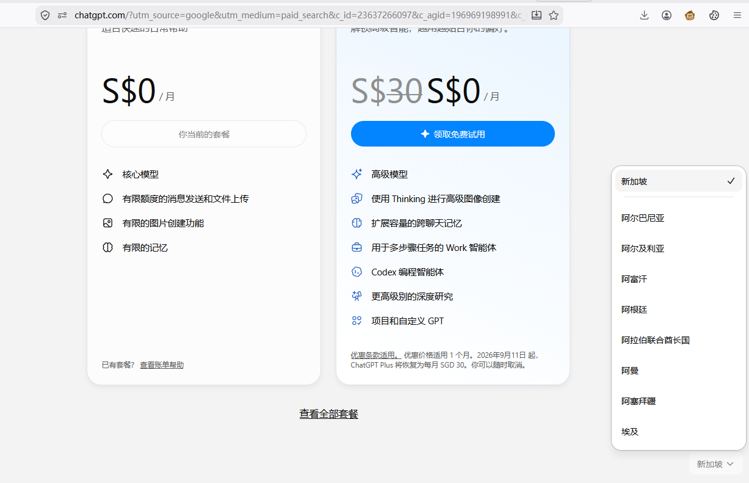Click the brain icon beside 扩展容量的跨聊天记忆

click(357, 223)
